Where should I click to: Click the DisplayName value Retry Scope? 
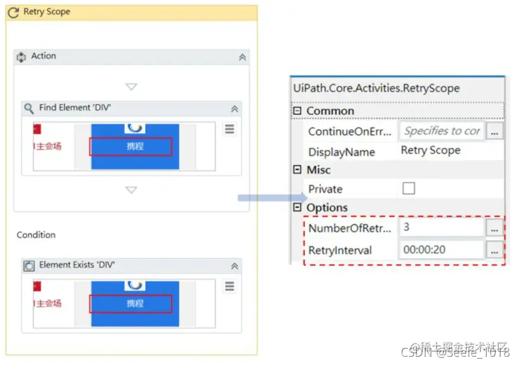coord(431,151)
